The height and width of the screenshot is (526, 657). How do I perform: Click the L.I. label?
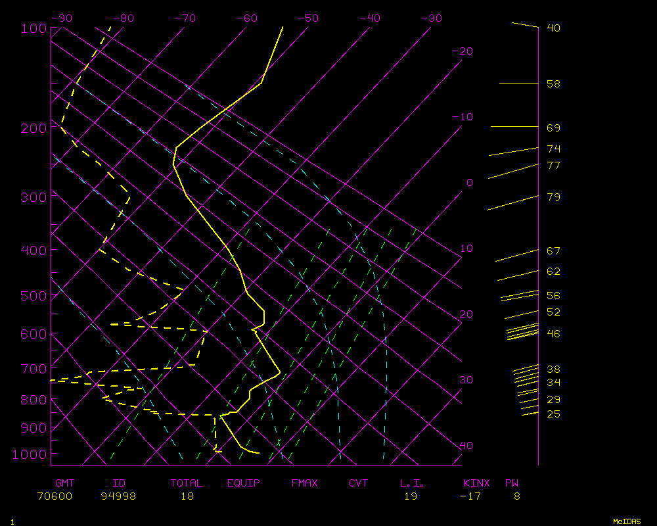(411, 483)
